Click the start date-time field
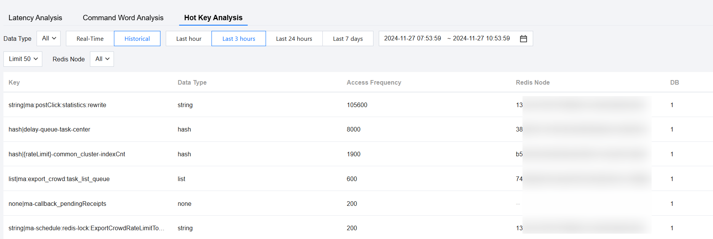The height and width of the screenshot is (239, 713). pyautogui.click(x=412, y=38)
